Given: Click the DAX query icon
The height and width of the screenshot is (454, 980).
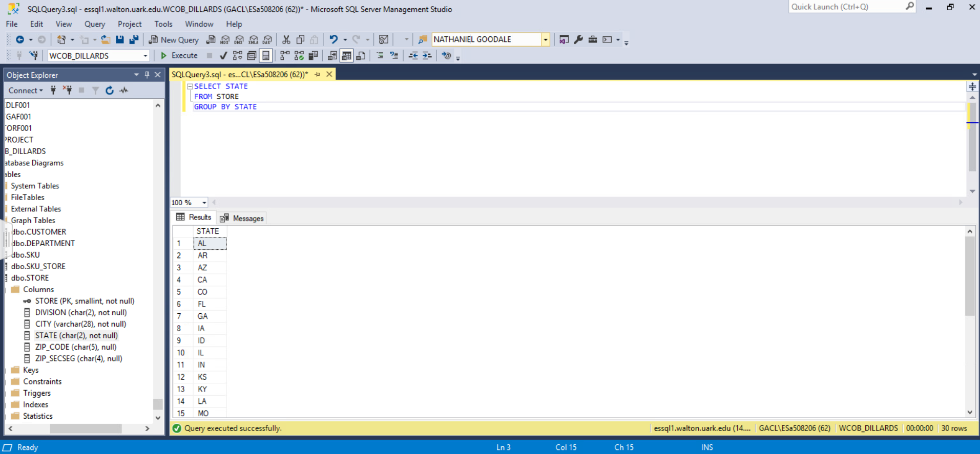Looking at the screenshot, I should [x=267, y=39].
